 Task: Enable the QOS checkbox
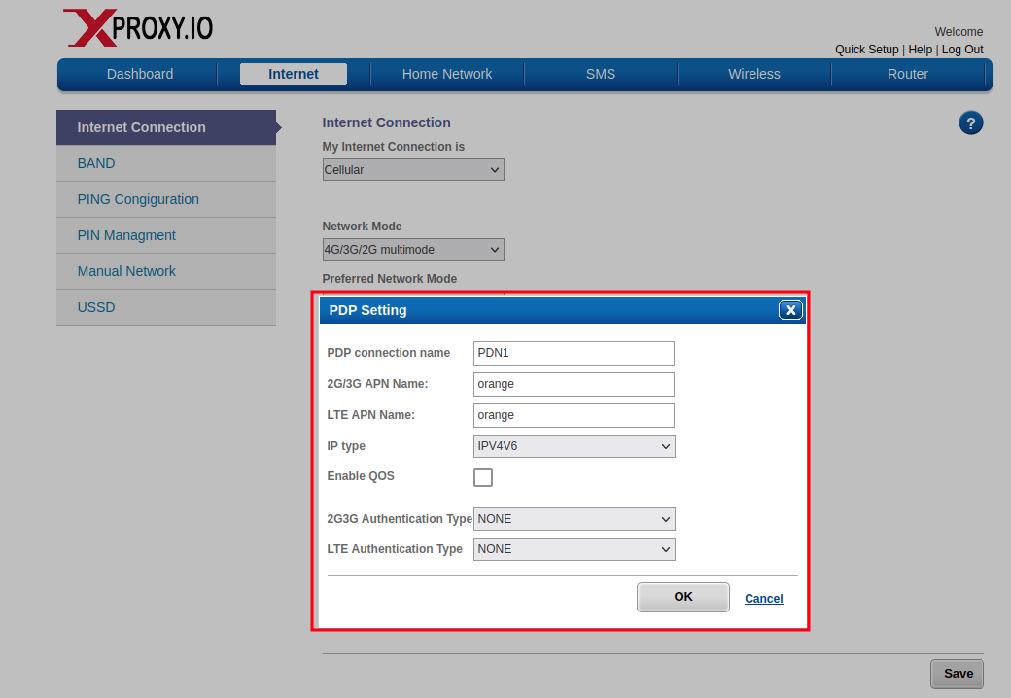coord(482,477)
